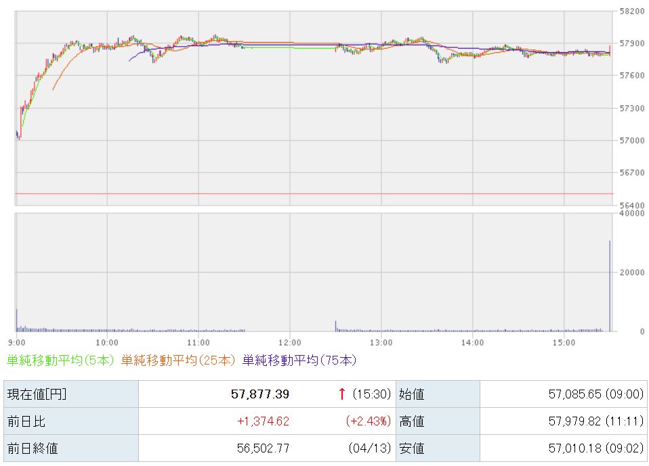Click the 単純移動平均(5本) green legend label
The image size is (649, 466).
[61, 360]
